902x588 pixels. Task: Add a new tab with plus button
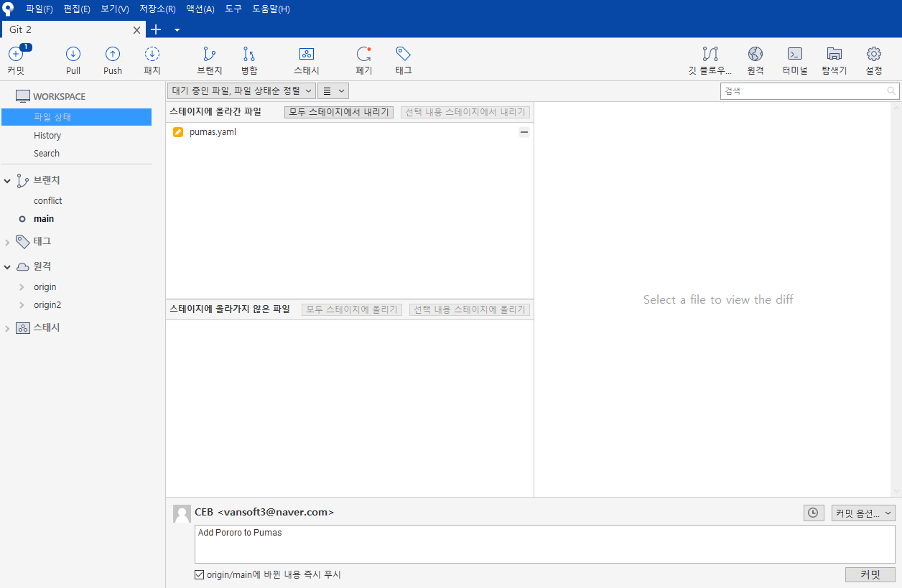[x=156, y=29]
